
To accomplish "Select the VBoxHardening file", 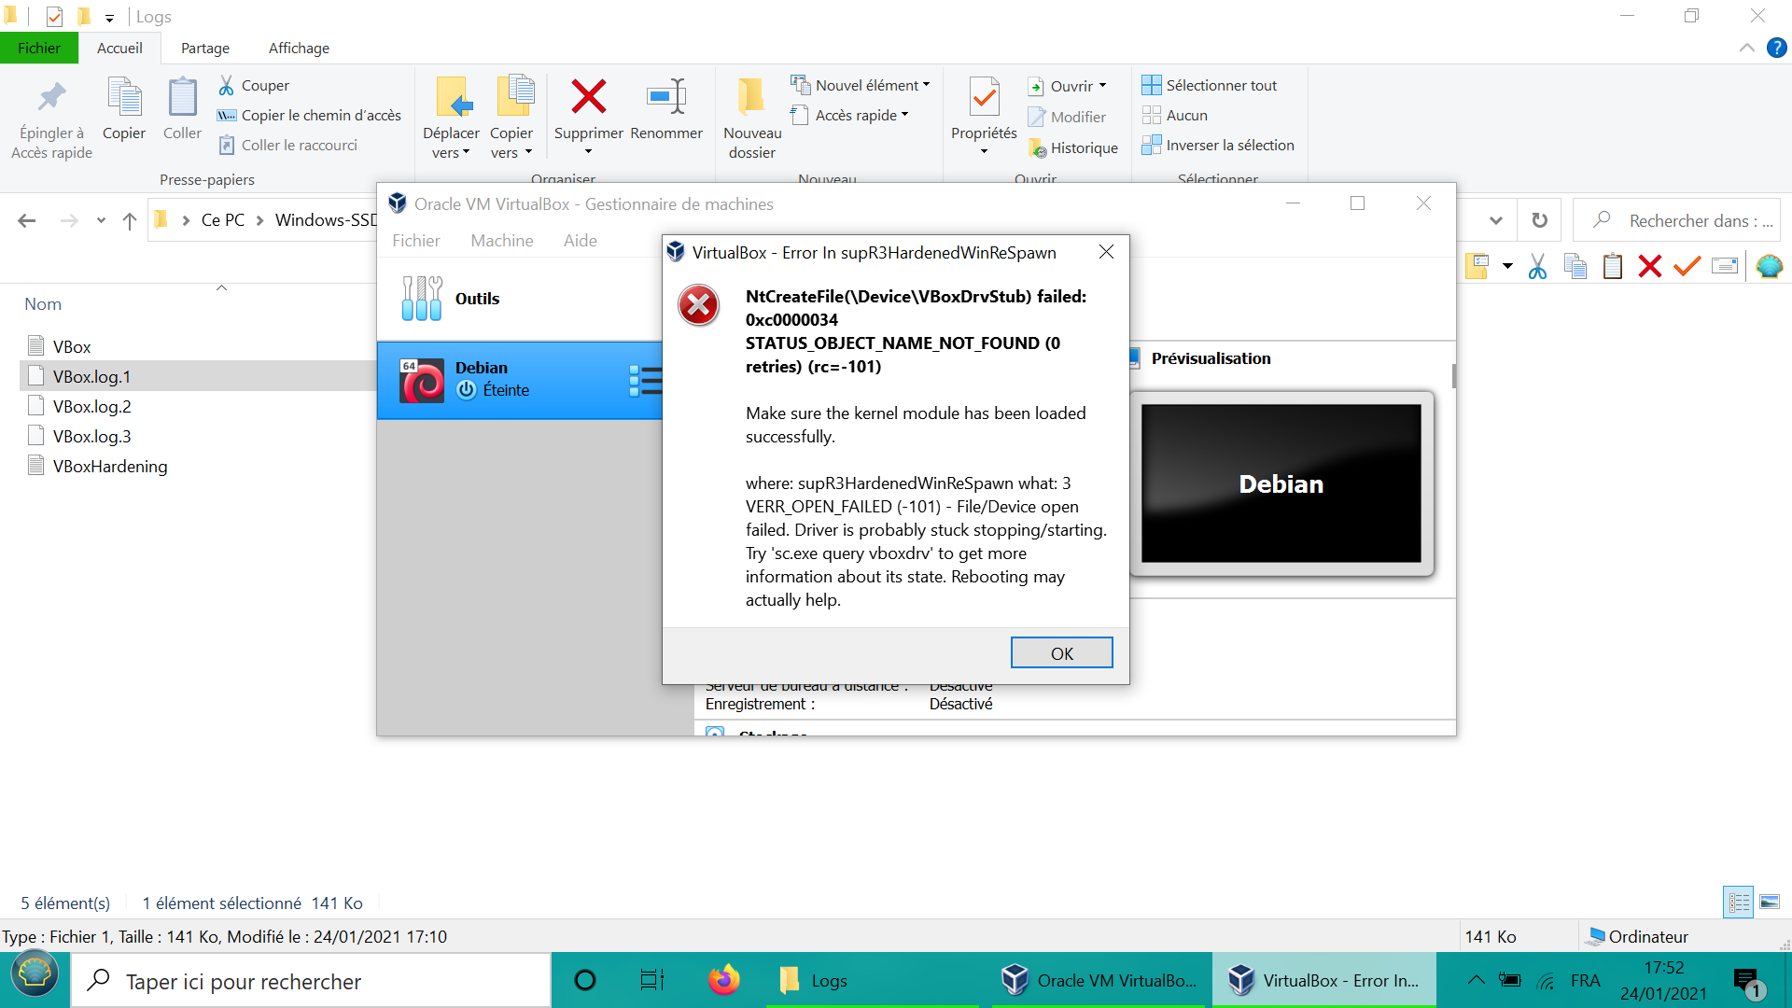I will pyautogui.click(x=98, y=466).
